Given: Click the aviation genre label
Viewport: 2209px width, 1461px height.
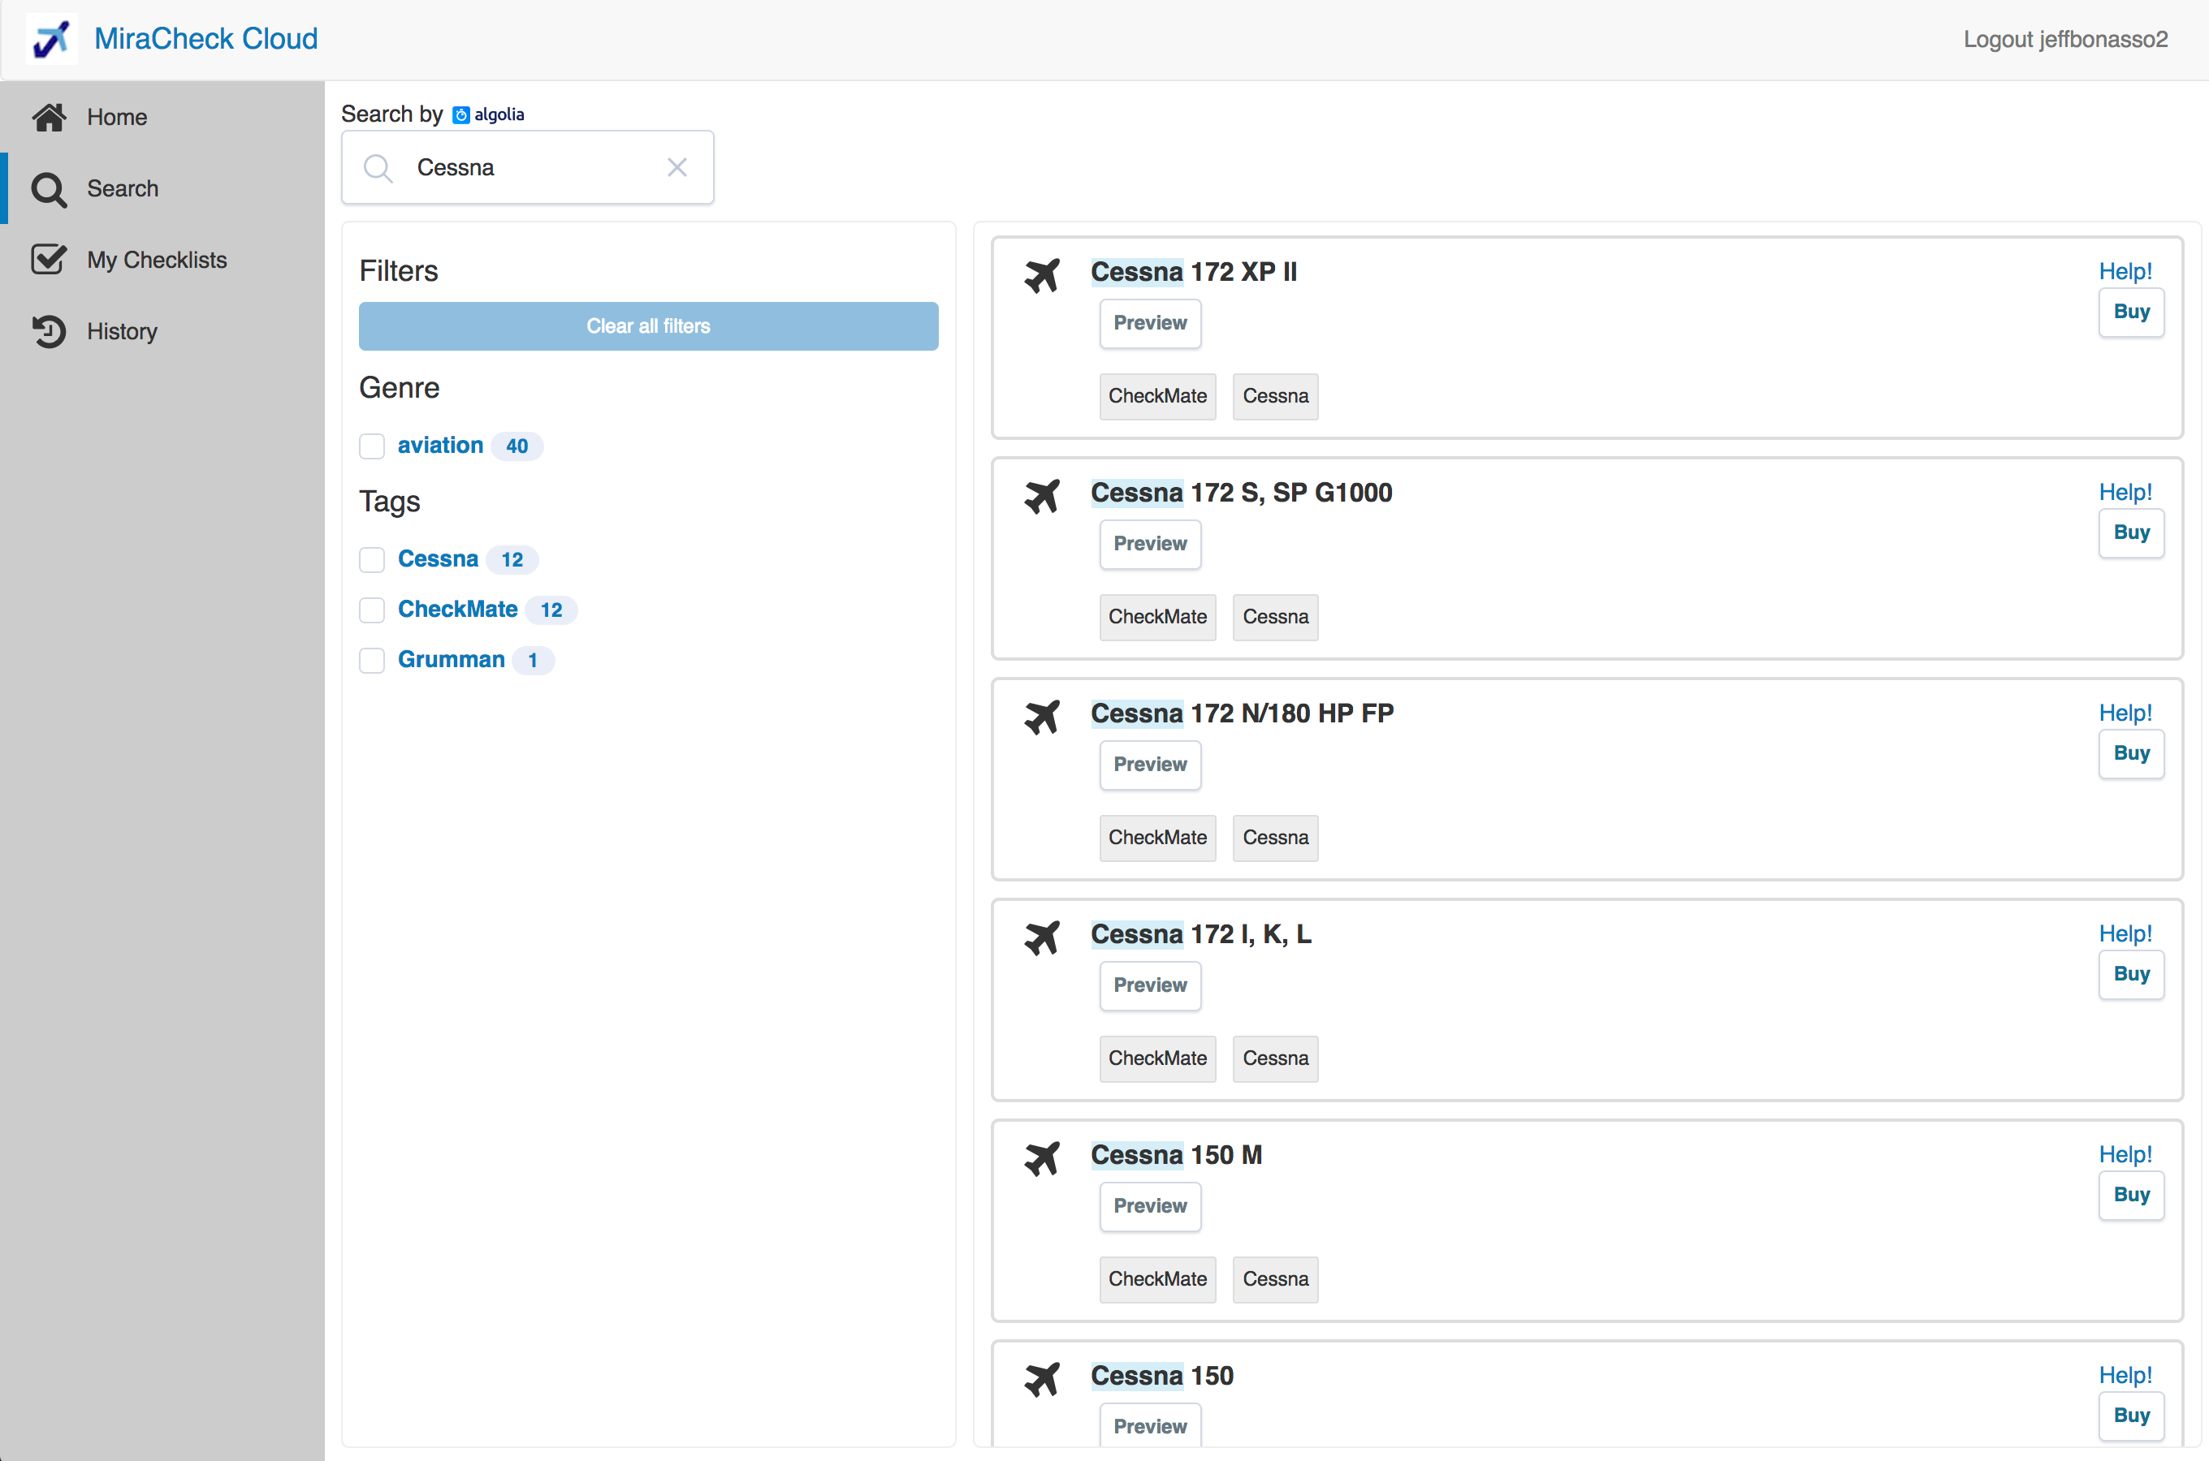Looking at the screenshot, I should click(x=440, y=446).
